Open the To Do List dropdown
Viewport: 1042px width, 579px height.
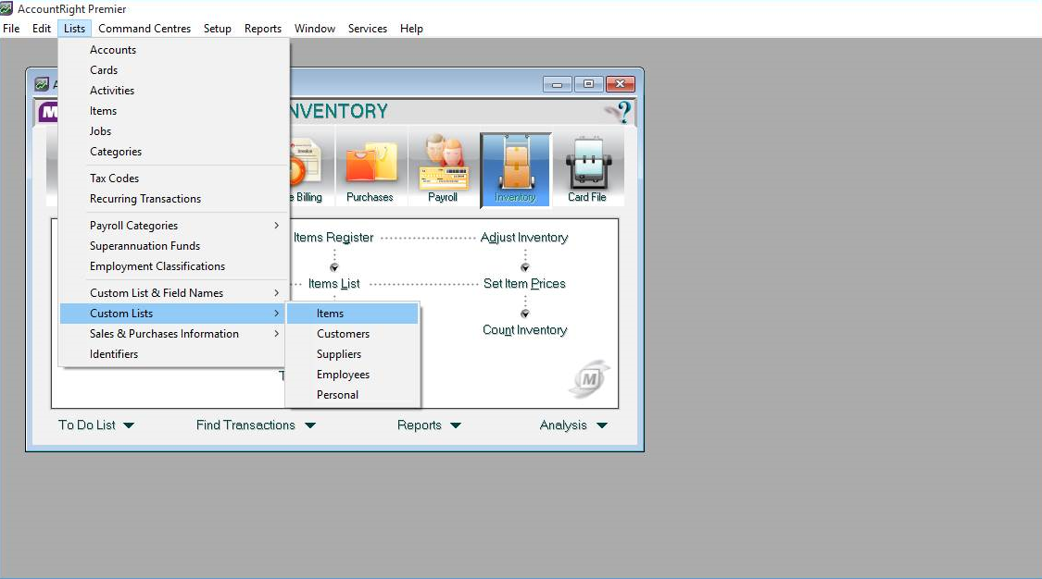pyautogui.click(x=96, y=425)
